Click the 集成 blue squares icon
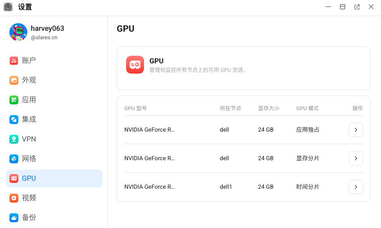This screenshot has width=381, height=228. click(x=14, y=119)
